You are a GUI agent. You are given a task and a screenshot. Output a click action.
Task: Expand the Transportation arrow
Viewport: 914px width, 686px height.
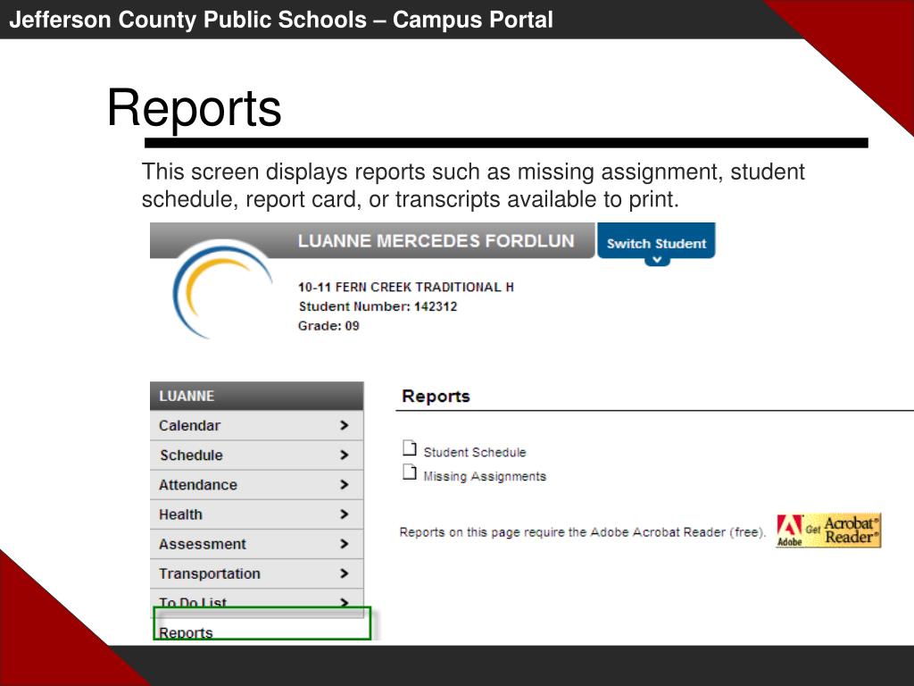click(344, 574)
